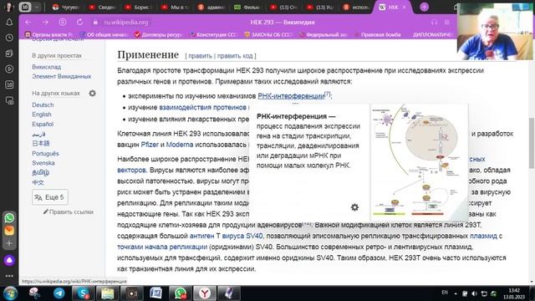This screenshot has width=535, height=301.
Task: Open the Windows Start button
Action: click(10, 293)
